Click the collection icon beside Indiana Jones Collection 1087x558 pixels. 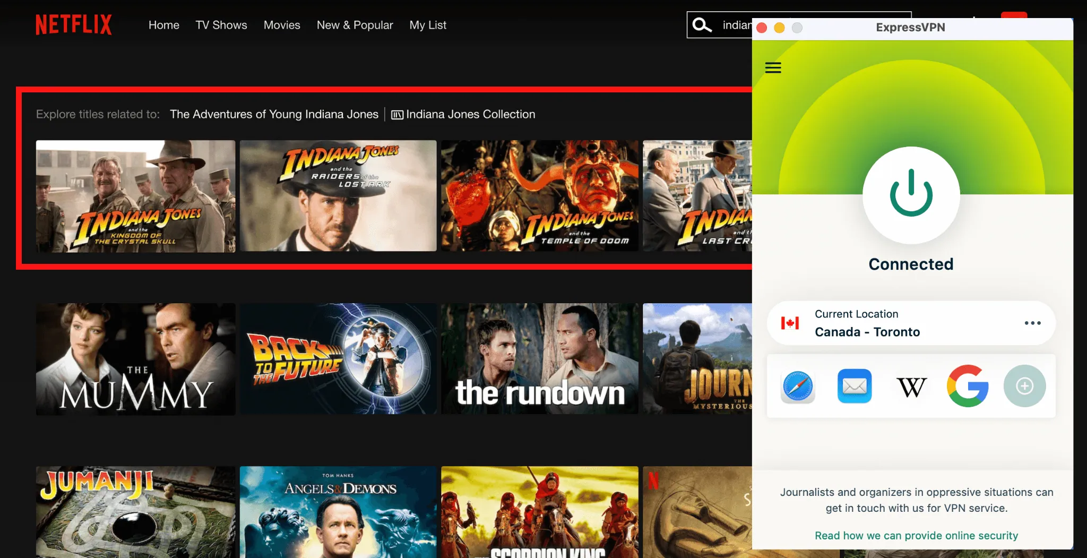click(397, 115)
